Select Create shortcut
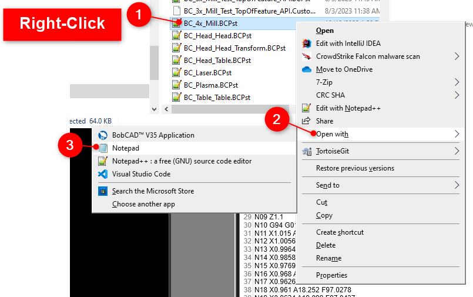 tap(340, 232)
